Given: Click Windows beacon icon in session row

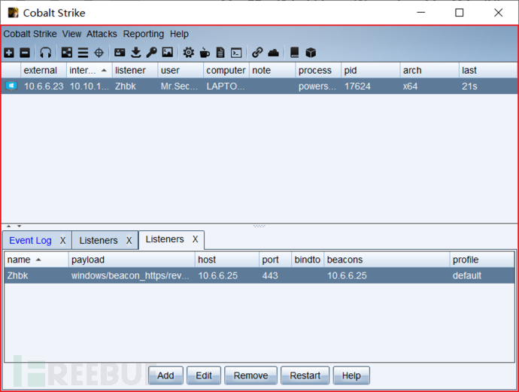Looking at the screenshot, I should [11, 86].
